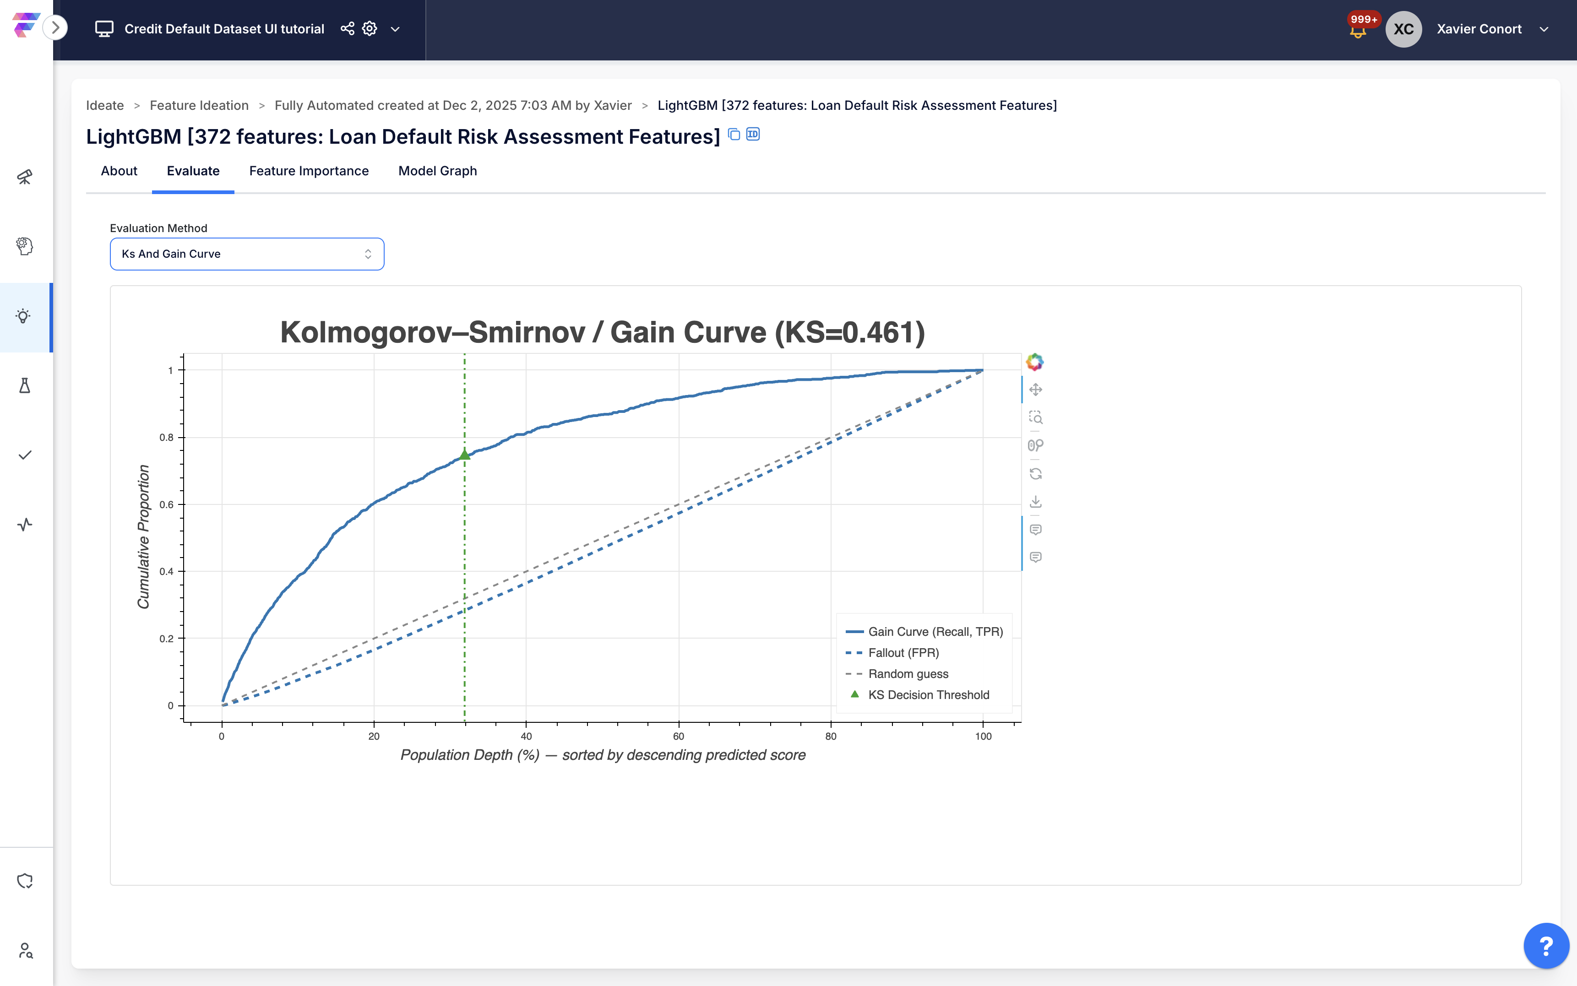Image resolution: width=1577 pixels, height=986 pixels.
Task: Select the box zoom tool
Action: [x=1035, y=417]
